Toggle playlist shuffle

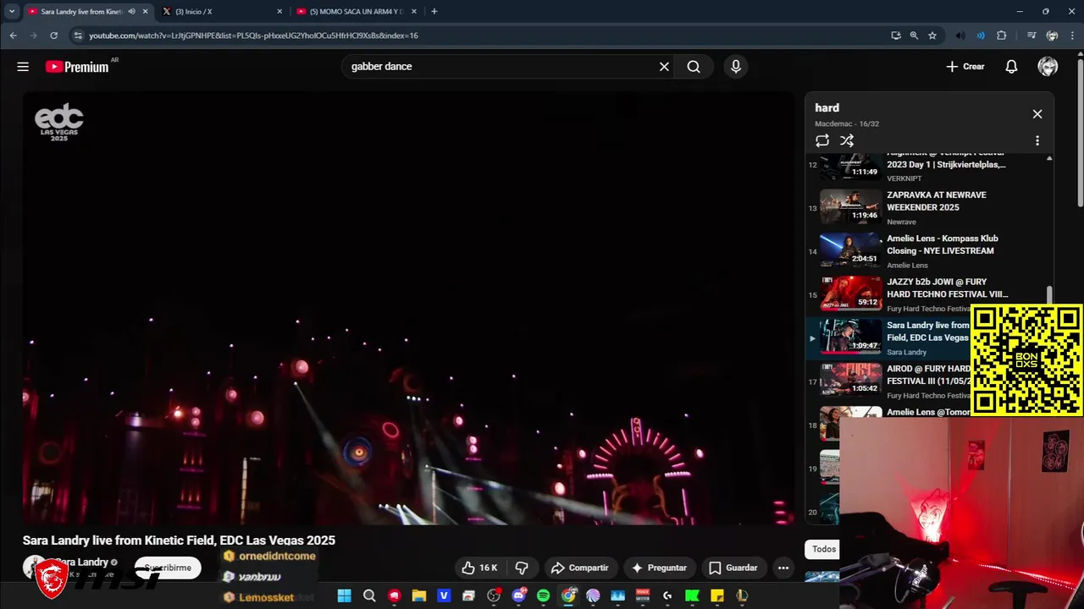click(847, 141)
